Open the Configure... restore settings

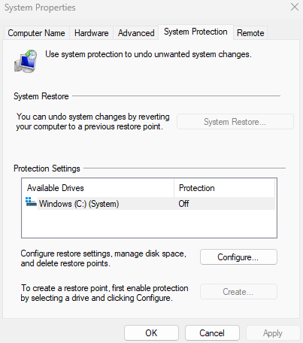[238, 257]
